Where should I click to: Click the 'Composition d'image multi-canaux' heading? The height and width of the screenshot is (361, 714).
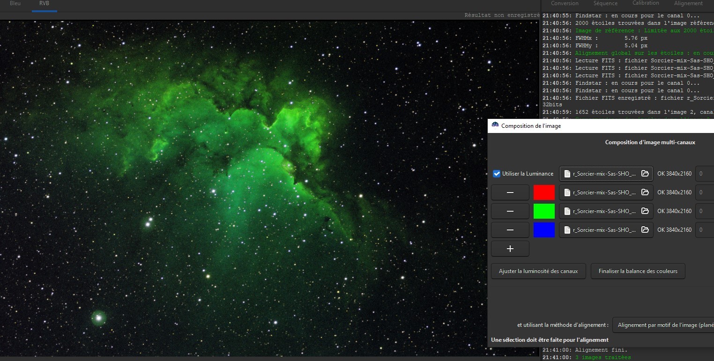650,142
